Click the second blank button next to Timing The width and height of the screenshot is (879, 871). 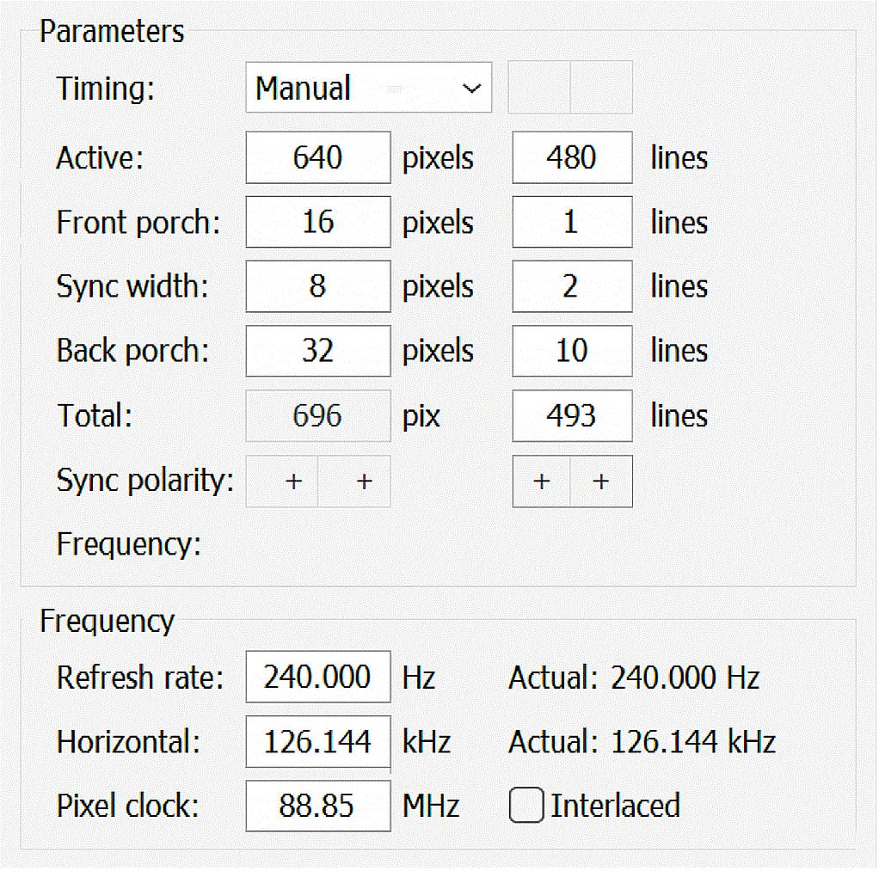(x=601, y=88)
